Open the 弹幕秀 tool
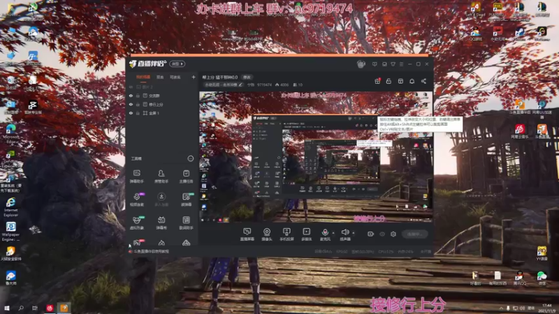 coord(161,223)
